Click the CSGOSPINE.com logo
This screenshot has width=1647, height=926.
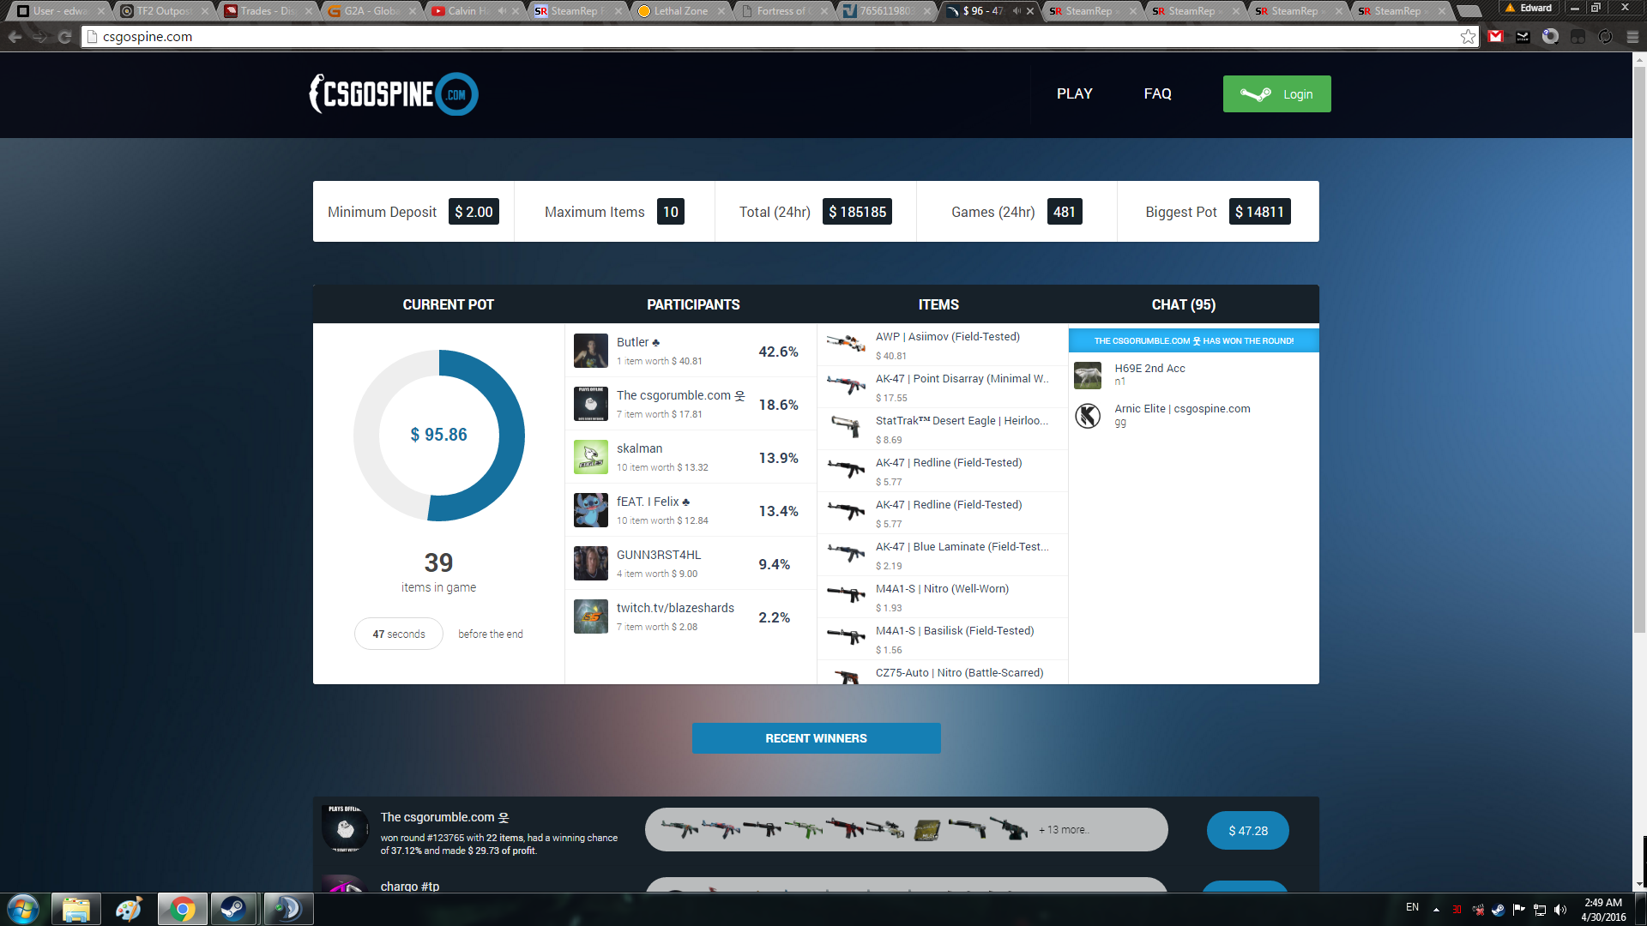pyautogui.click(x=394, y=94)
